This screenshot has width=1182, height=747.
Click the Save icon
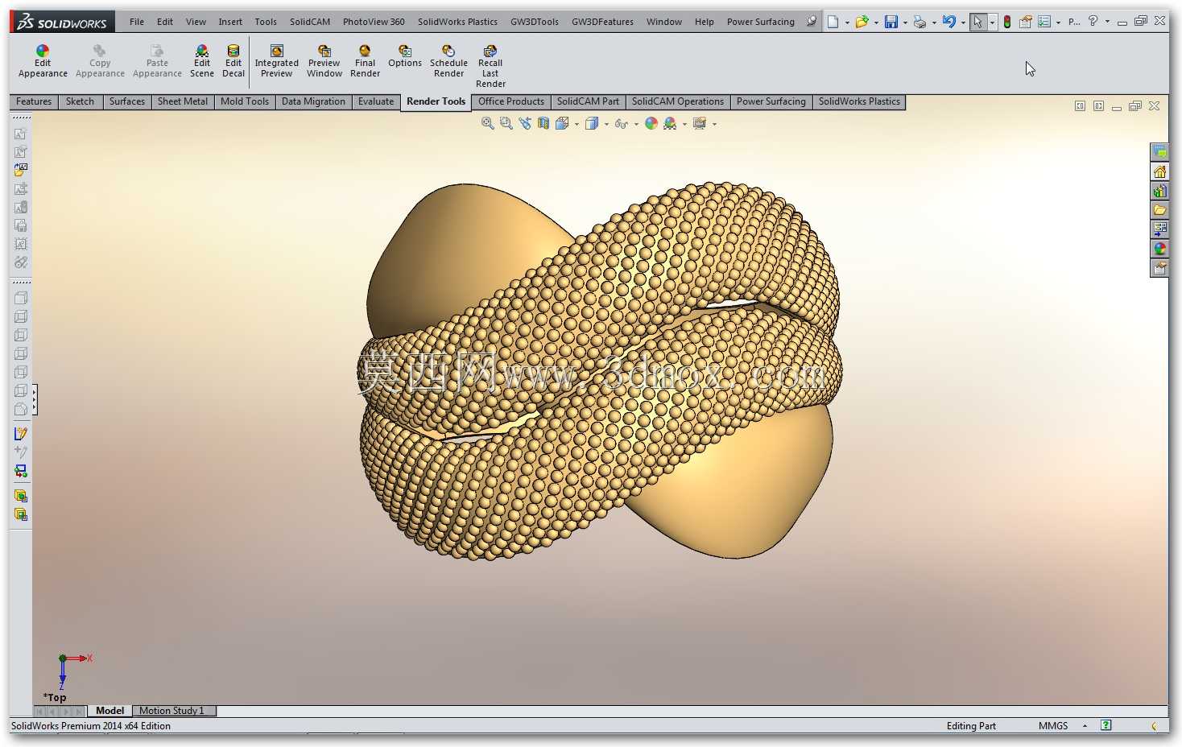[891, 22]
